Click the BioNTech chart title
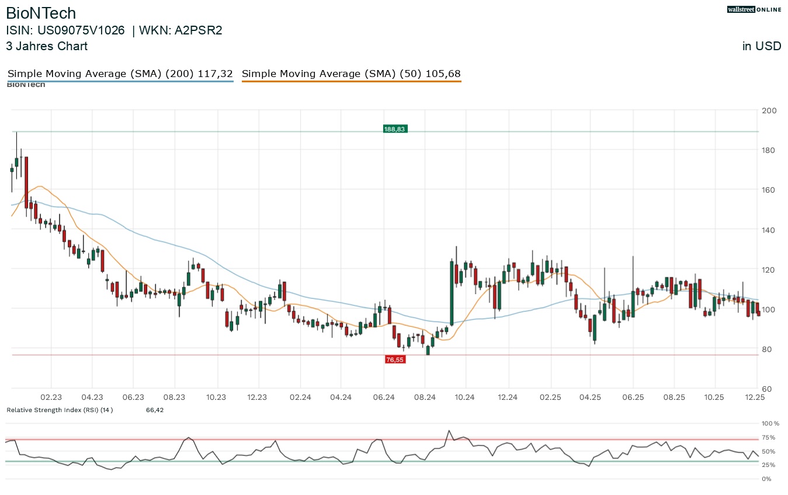The width and height of the screenshot is (788, 495). 41,13
